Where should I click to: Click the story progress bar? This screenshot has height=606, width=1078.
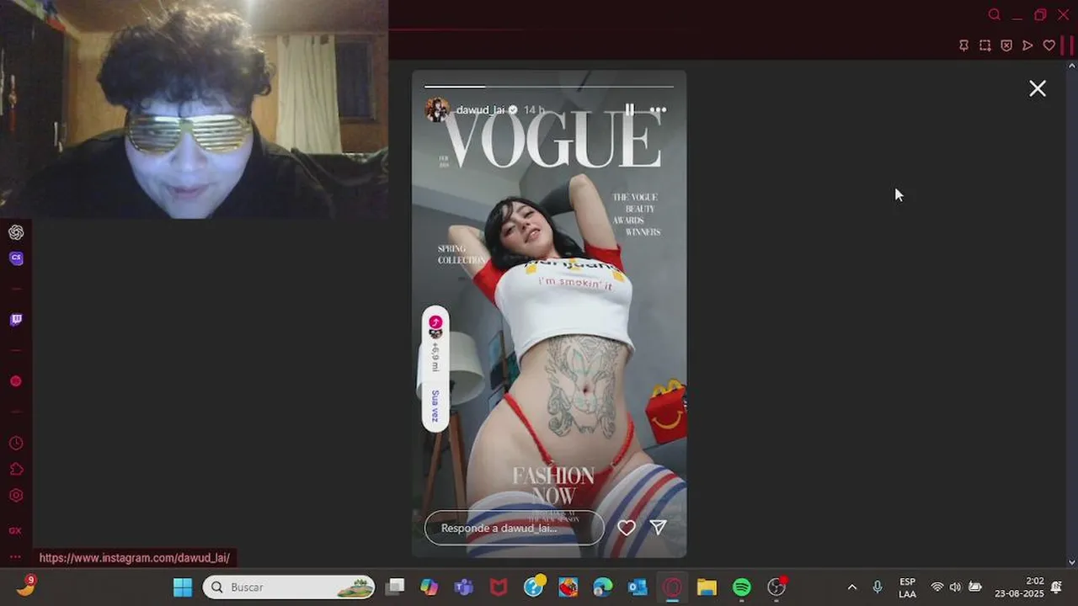pyautogui.click(x=549, y=87)
